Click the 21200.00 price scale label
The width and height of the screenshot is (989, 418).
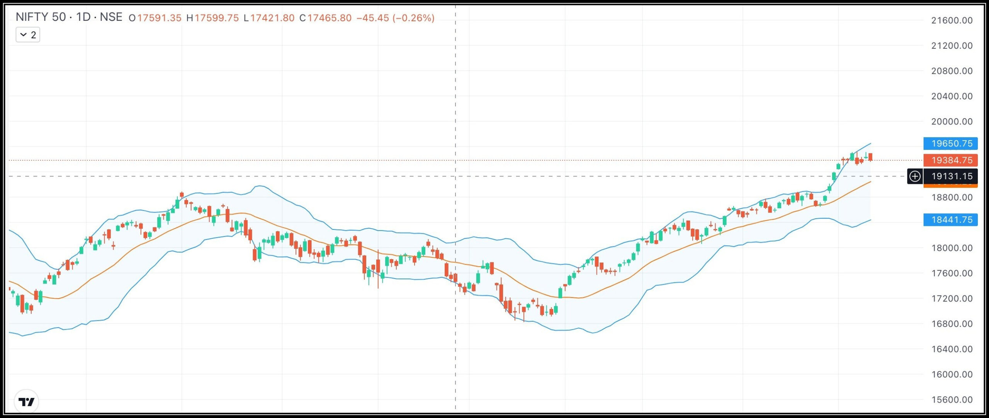[x=952, y=46]
